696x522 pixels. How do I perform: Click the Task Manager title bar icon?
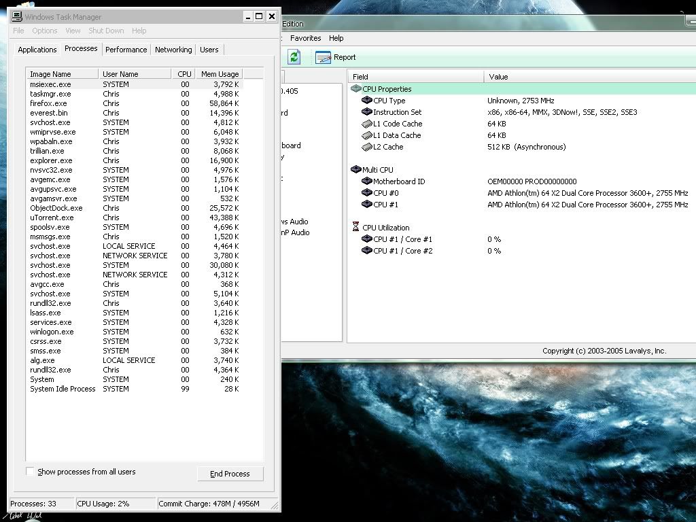pyautogui.click(x=17, y=16)
